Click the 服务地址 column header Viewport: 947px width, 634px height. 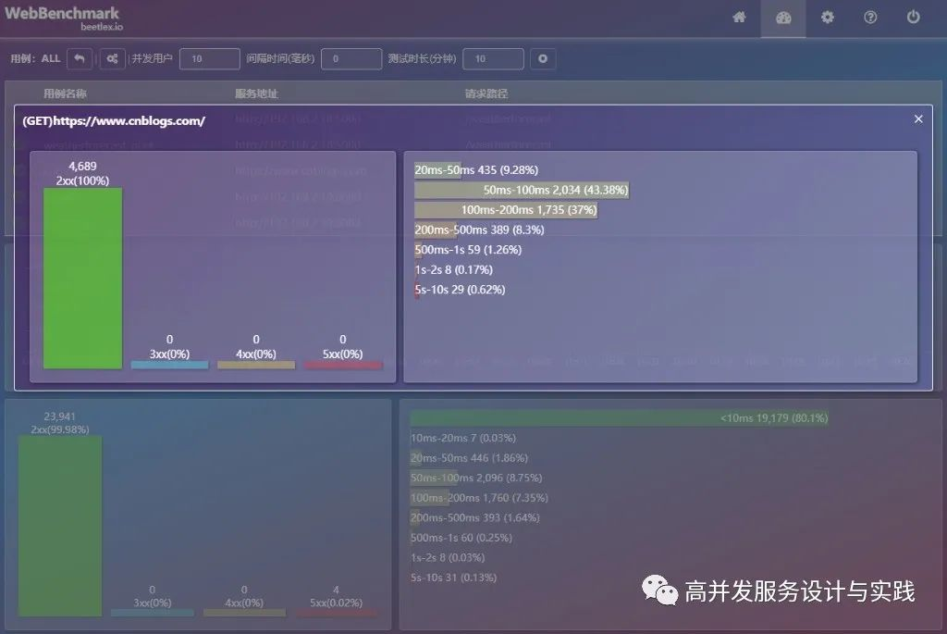click(x=256, y=93)
